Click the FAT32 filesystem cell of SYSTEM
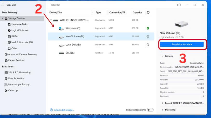The width and height of the screenshot is (211, 118). coord(111,53)
